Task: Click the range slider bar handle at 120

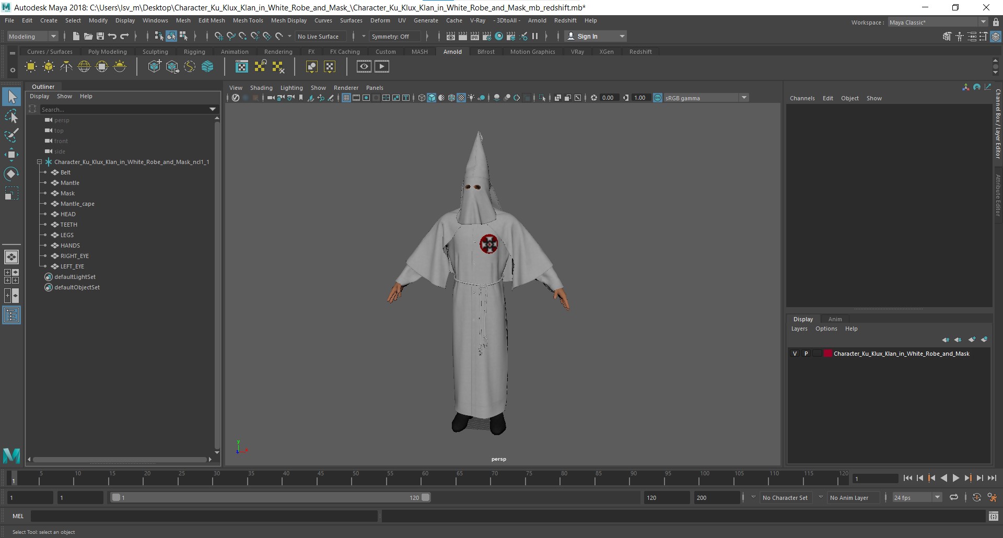Action: [x=426, y=497]
